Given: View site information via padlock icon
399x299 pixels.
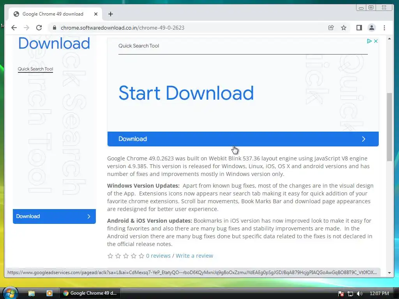Looking at the screenshot, I should pyautogui.click(x=54, y=28).
